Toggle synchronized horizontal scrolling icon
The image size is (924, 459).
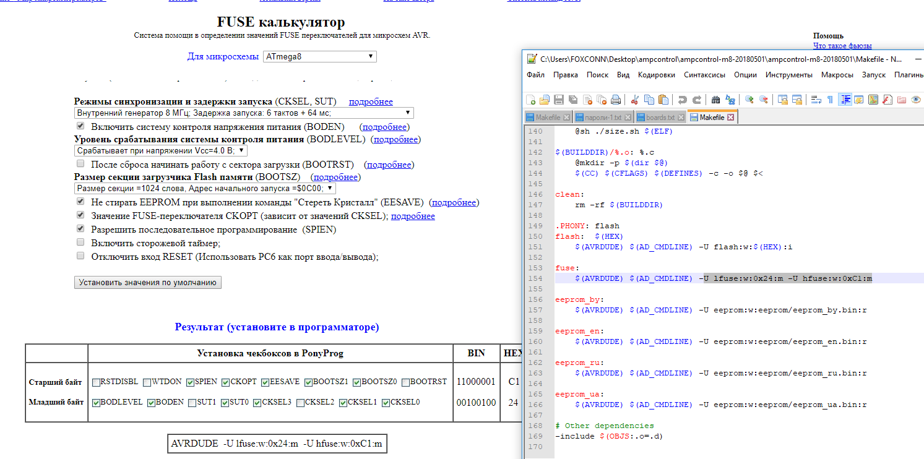coord(797,100)
